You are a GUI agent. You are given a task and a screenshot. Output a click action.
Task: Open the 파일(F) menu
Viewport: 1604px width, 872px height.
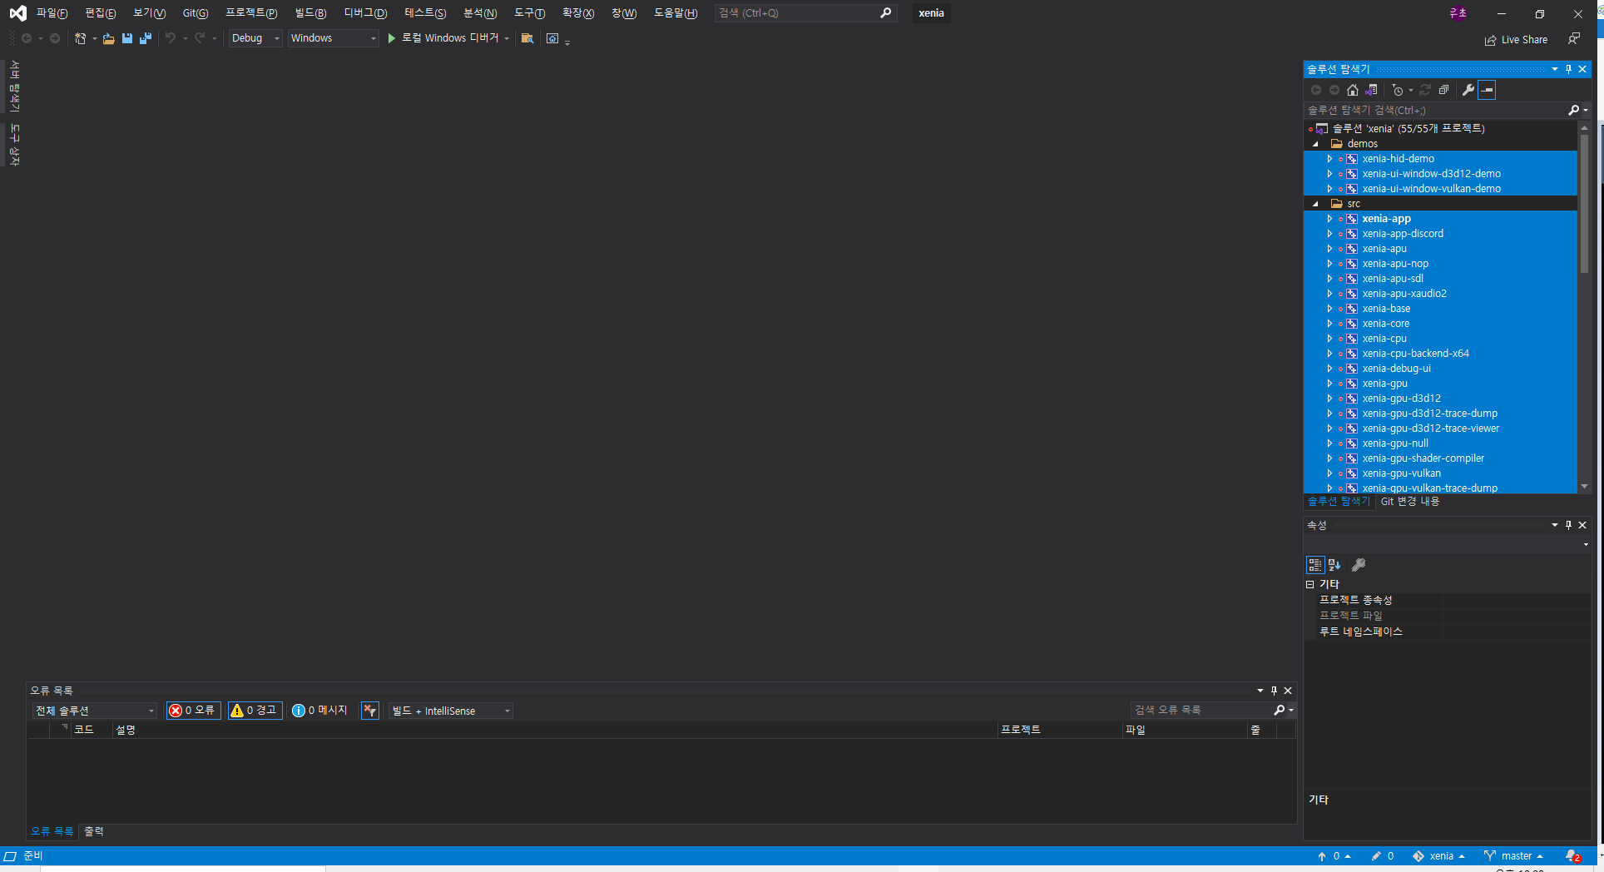pyautogui.click(x=52, y=13)
